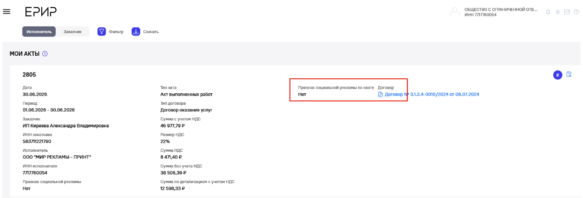
Task: Open the messages envelope icon
Action: pos(567,12)
